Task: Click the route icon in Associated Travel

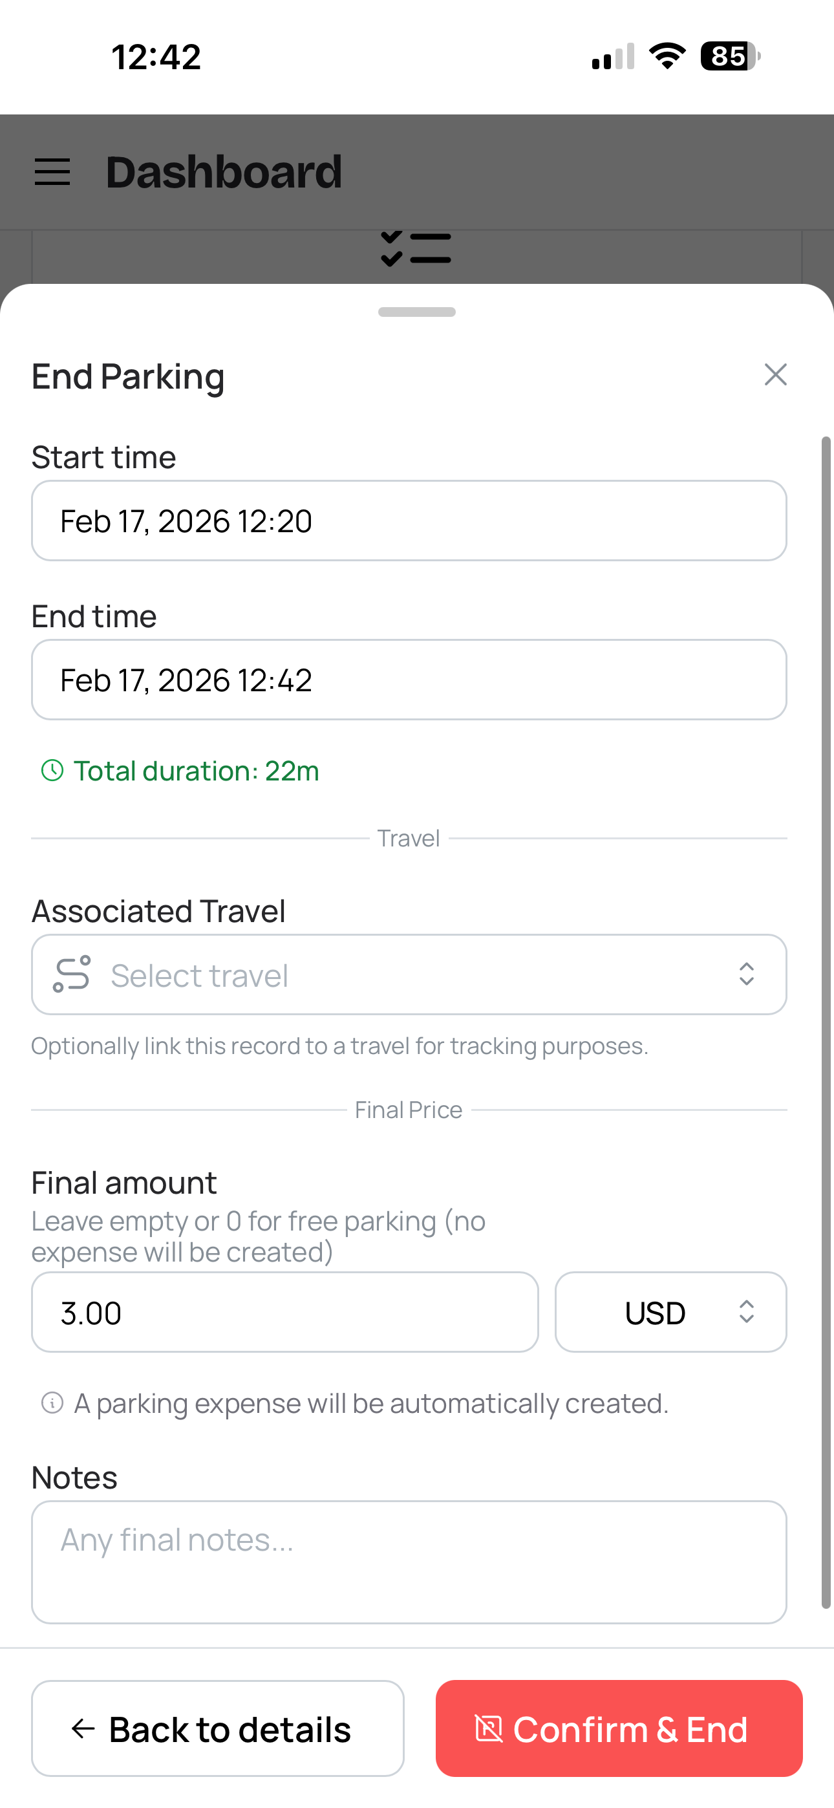Action: [x=72, y=974]
